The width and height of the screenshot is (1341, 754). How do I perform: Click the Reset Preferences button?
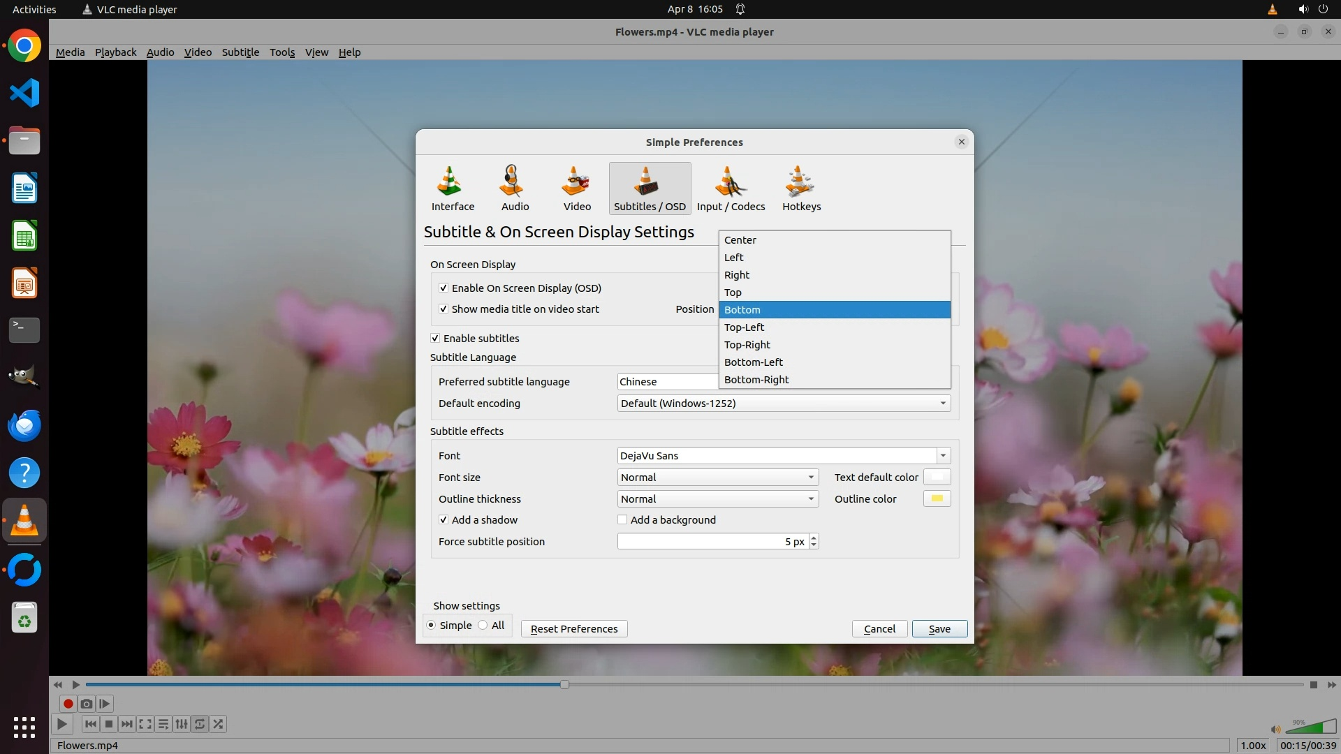573,629
